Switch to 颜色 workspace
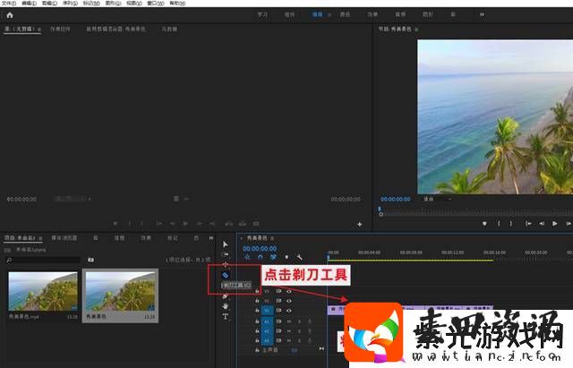The height and width of the screenshot is (368, 573). point(345,14)
